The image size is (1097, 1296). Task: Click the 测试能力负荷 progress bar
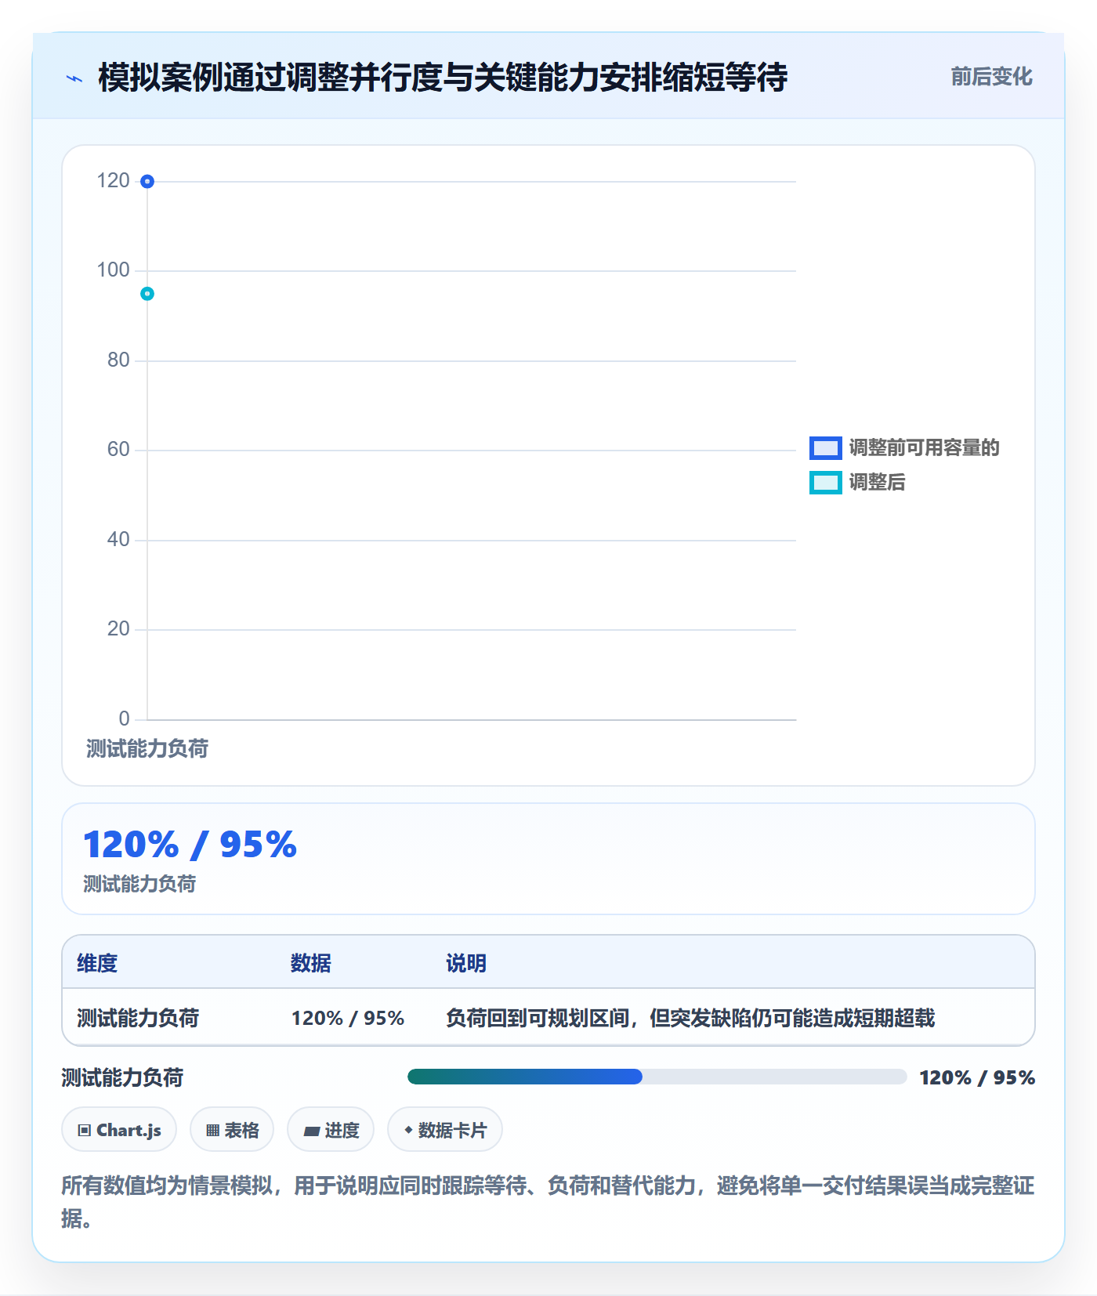(x=657, y=1077)
